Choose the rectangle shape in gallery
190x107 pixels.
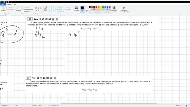[x=56, y=7]
